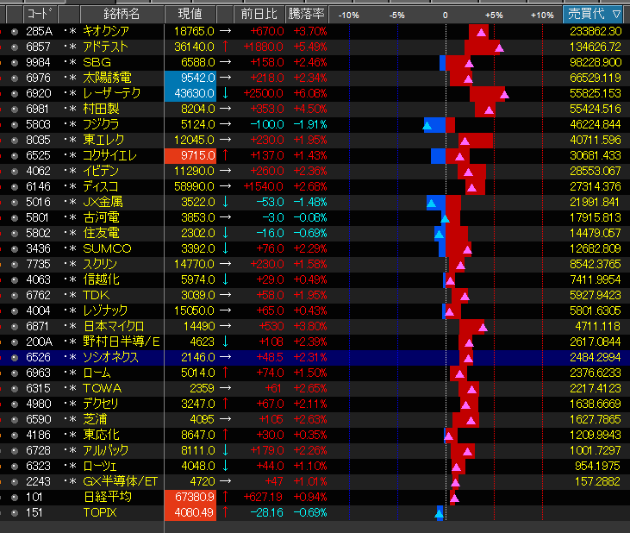This screenshot has height=533, width=630.
Task: Select the 東エレク stock name
Action: click(103, 140)
